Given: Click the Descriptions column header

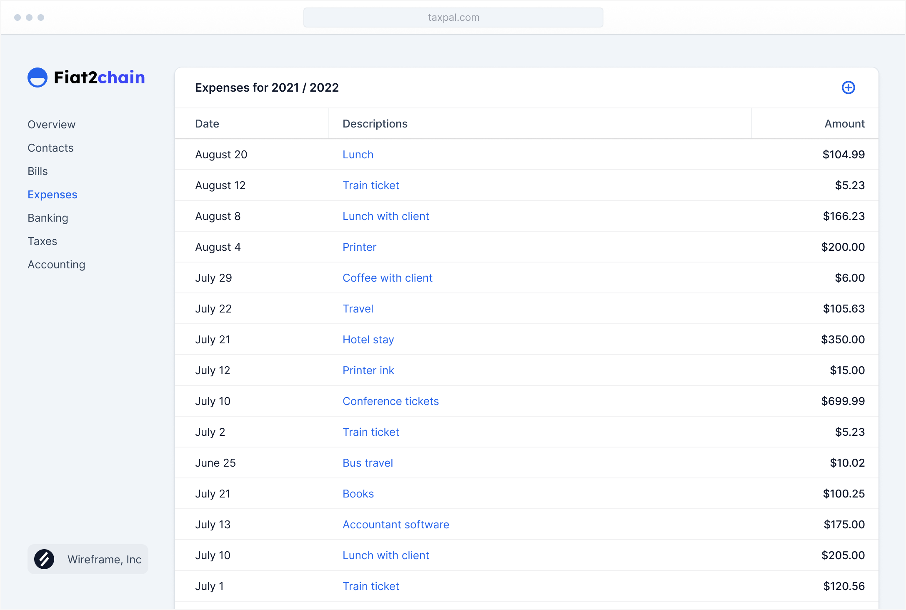Looking at the screenshot, I should 375,124.
